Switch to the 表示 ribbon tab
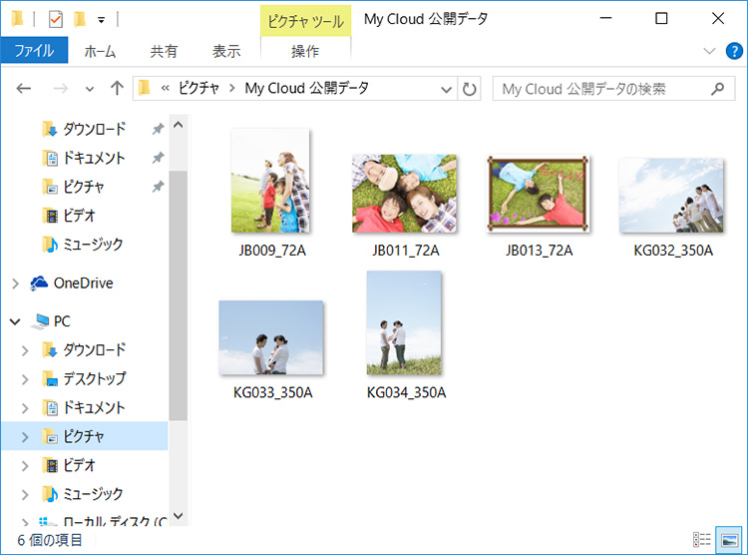Viewport: 748px width, 555px height. click(x=226, y=51)
